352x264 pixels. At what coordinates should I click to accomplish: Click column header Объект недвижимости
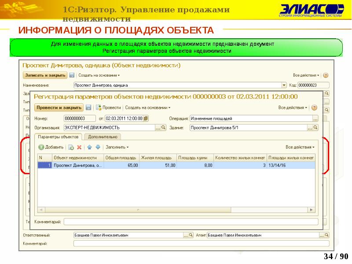point(78,158)
